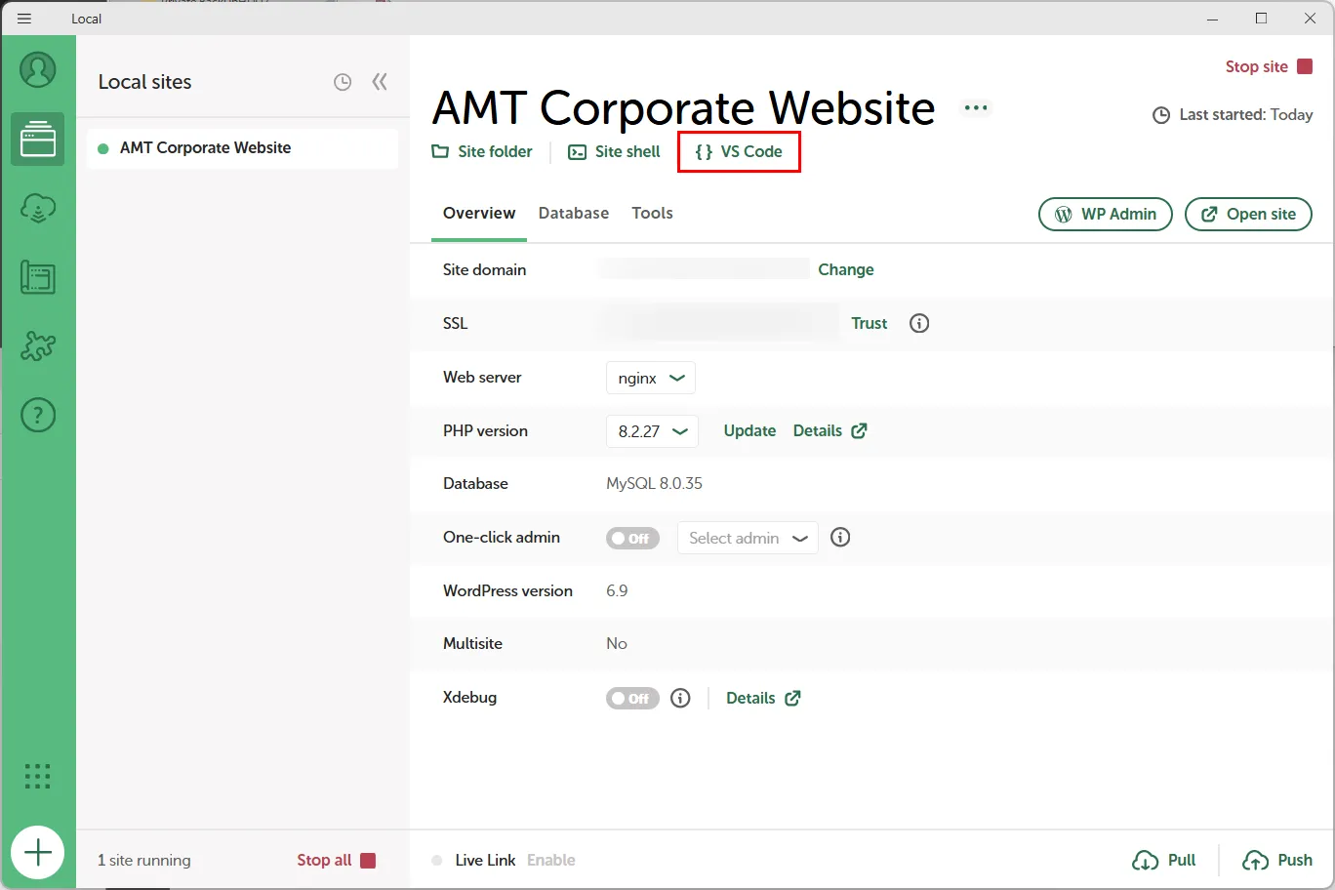Open Blueprints icon in sidebar

(38, 278)
